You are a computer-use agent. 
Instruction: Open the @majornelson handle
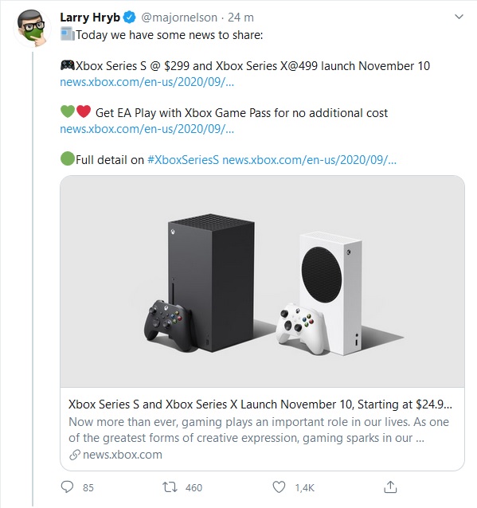(179, 18)
